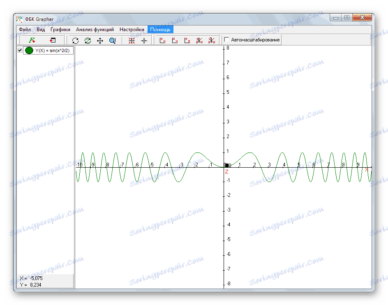Click the green redraw arrows icon
Viewport: 388px width, 305px height.
click(x=88, y=40)
